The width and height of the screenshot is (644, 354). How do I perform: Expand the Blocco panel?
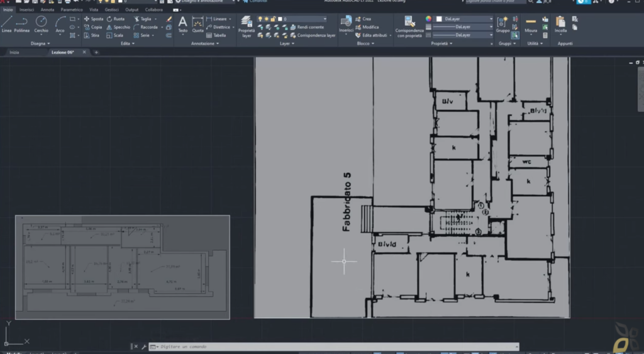[x=365, y=43]
